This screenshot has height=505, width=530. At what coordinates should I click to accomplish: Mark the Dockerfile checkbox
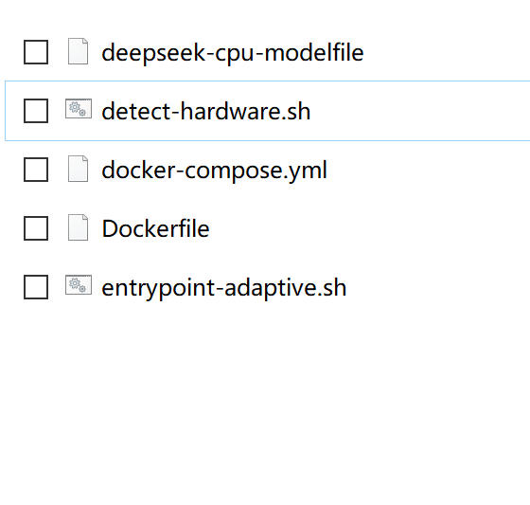click(36, 228)
